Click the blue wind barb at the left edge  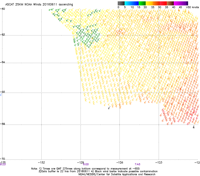click(1, 95)
